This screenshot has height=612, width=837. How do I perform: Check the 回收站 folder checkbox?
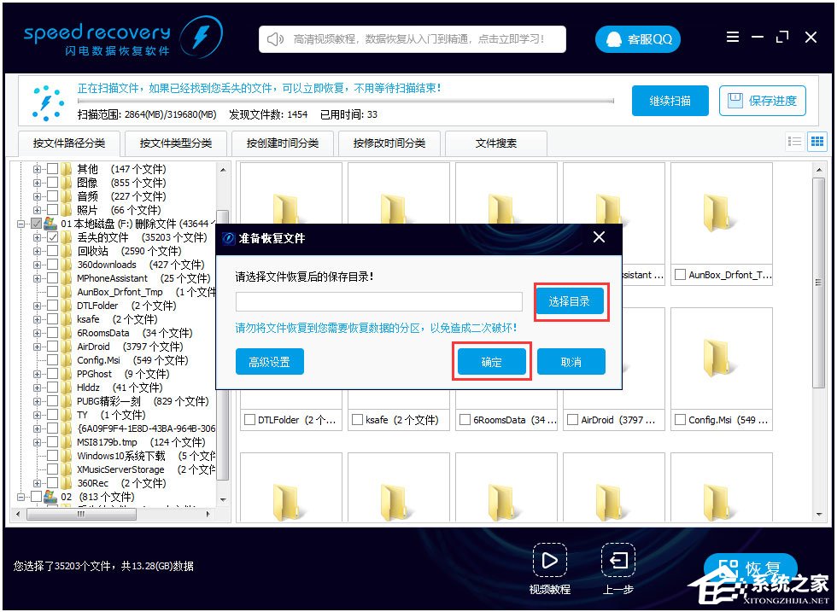coord(53,250)
